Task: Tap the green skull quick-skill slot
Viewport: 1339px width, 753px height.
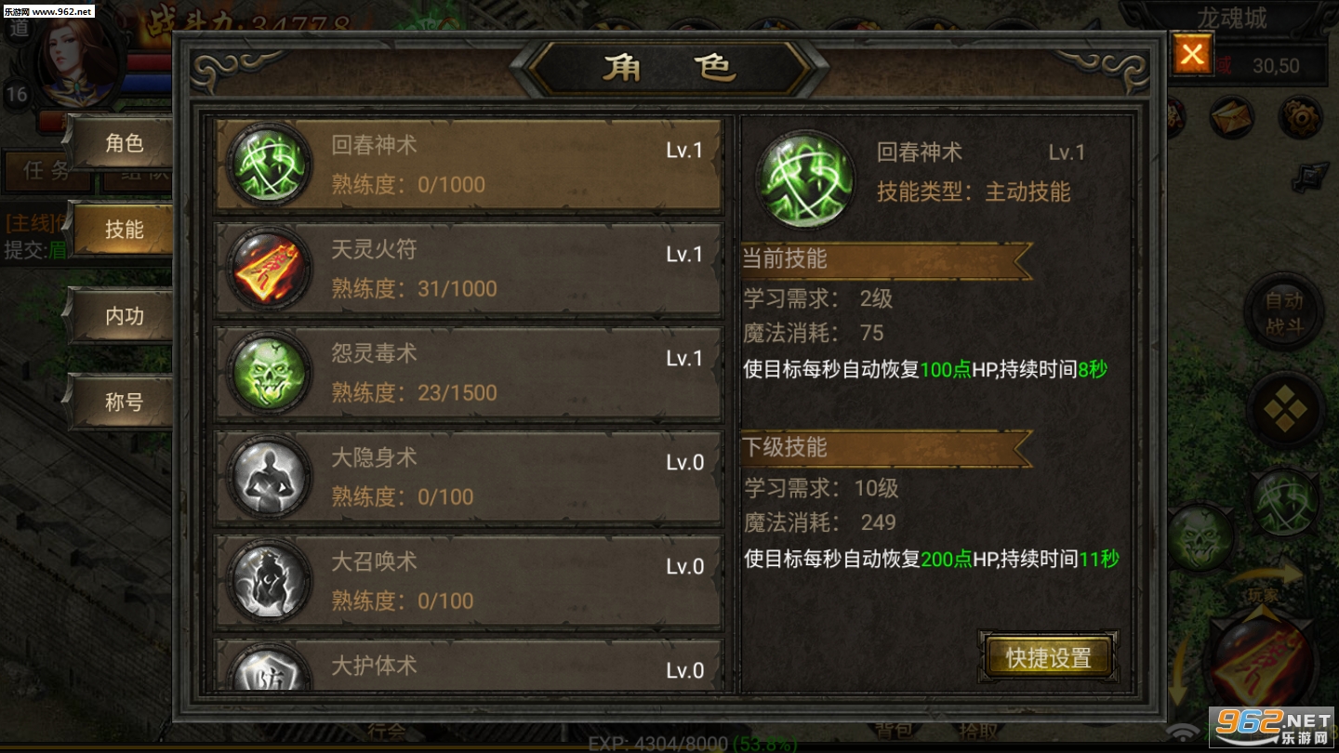Action: [1200, 537]
